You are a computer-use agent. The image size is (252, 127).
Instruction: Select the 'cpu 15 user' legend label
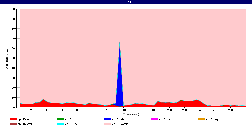point(72,124)
